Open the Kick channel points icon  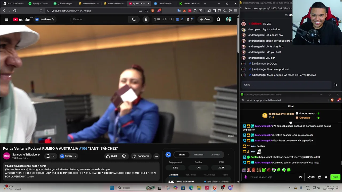[311, 177]
